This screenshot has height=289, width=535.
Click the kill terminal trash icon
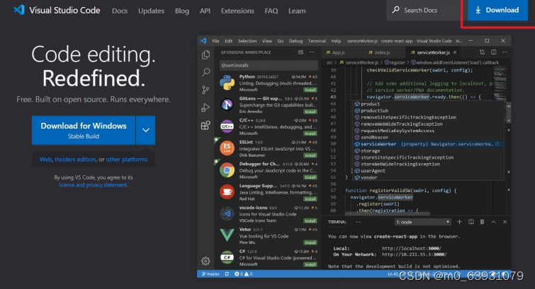pos(482,222)
